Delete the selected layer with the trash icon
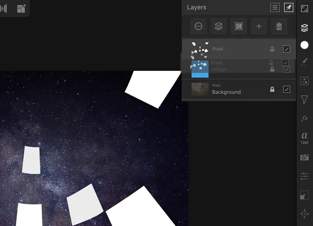The height and width of the screenshot is (226, 313). coord(279,26)
